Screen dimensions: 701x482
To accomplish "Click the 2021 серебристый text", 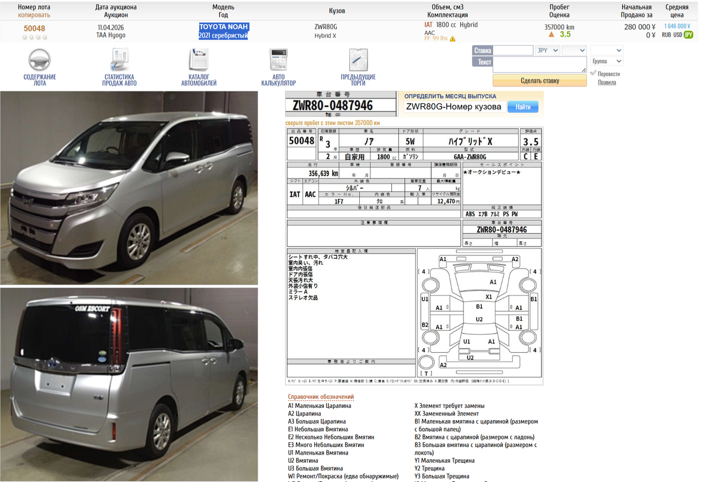I will (223, 36).
